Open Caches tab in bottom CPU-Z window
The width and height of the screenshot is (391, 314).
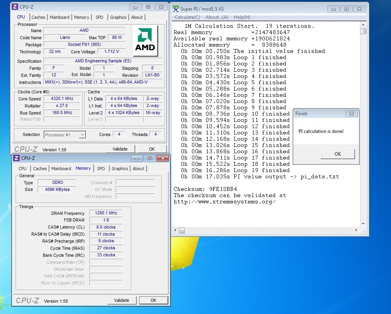pyautogui.click(x=40, y=169)
